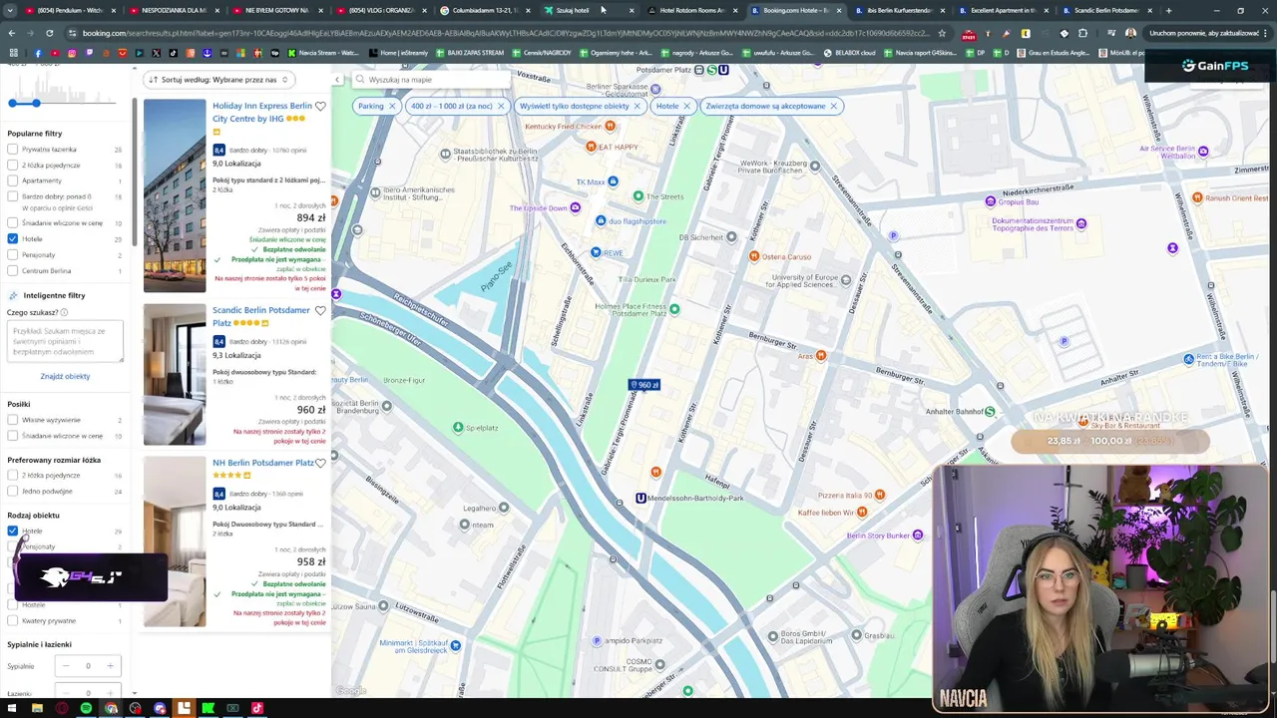Check the 2 łóżka pojedyncze popular filter
Screen dimensions: 1277x718
point(13,166)
